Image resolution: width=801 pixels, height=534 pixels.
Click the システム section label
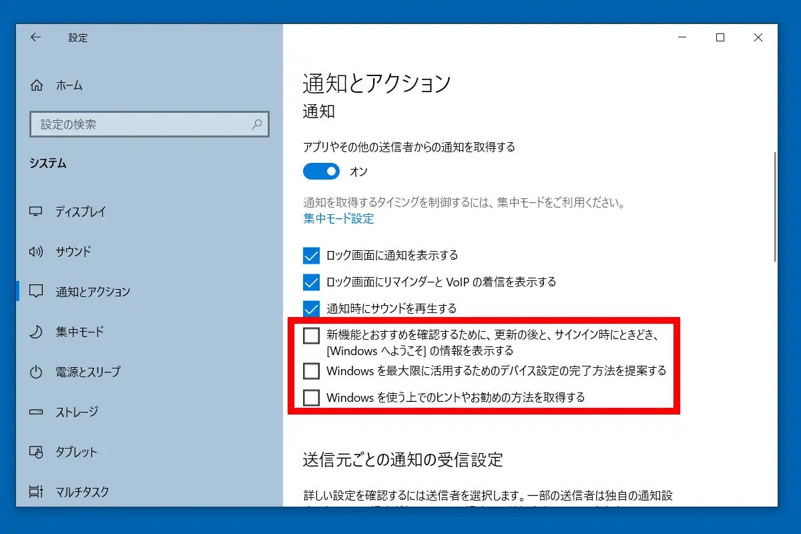48,164
